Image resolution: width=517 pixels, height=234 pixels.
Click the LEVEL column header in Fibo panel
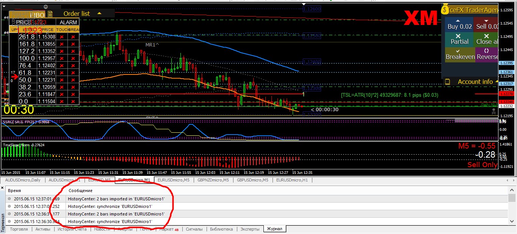28,29
